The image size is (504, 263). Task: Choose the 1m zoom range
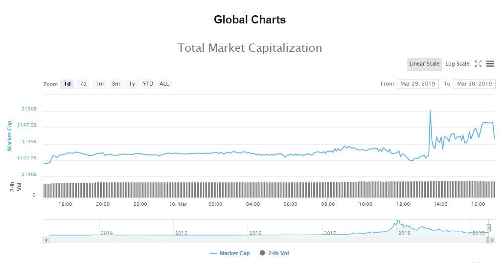tap(99, 84)
